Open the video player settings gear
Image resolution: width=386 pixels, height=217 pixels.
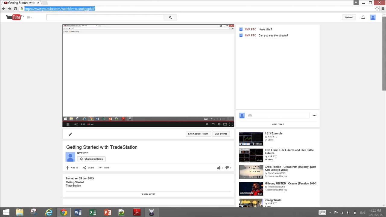click(x=219, y=124)
